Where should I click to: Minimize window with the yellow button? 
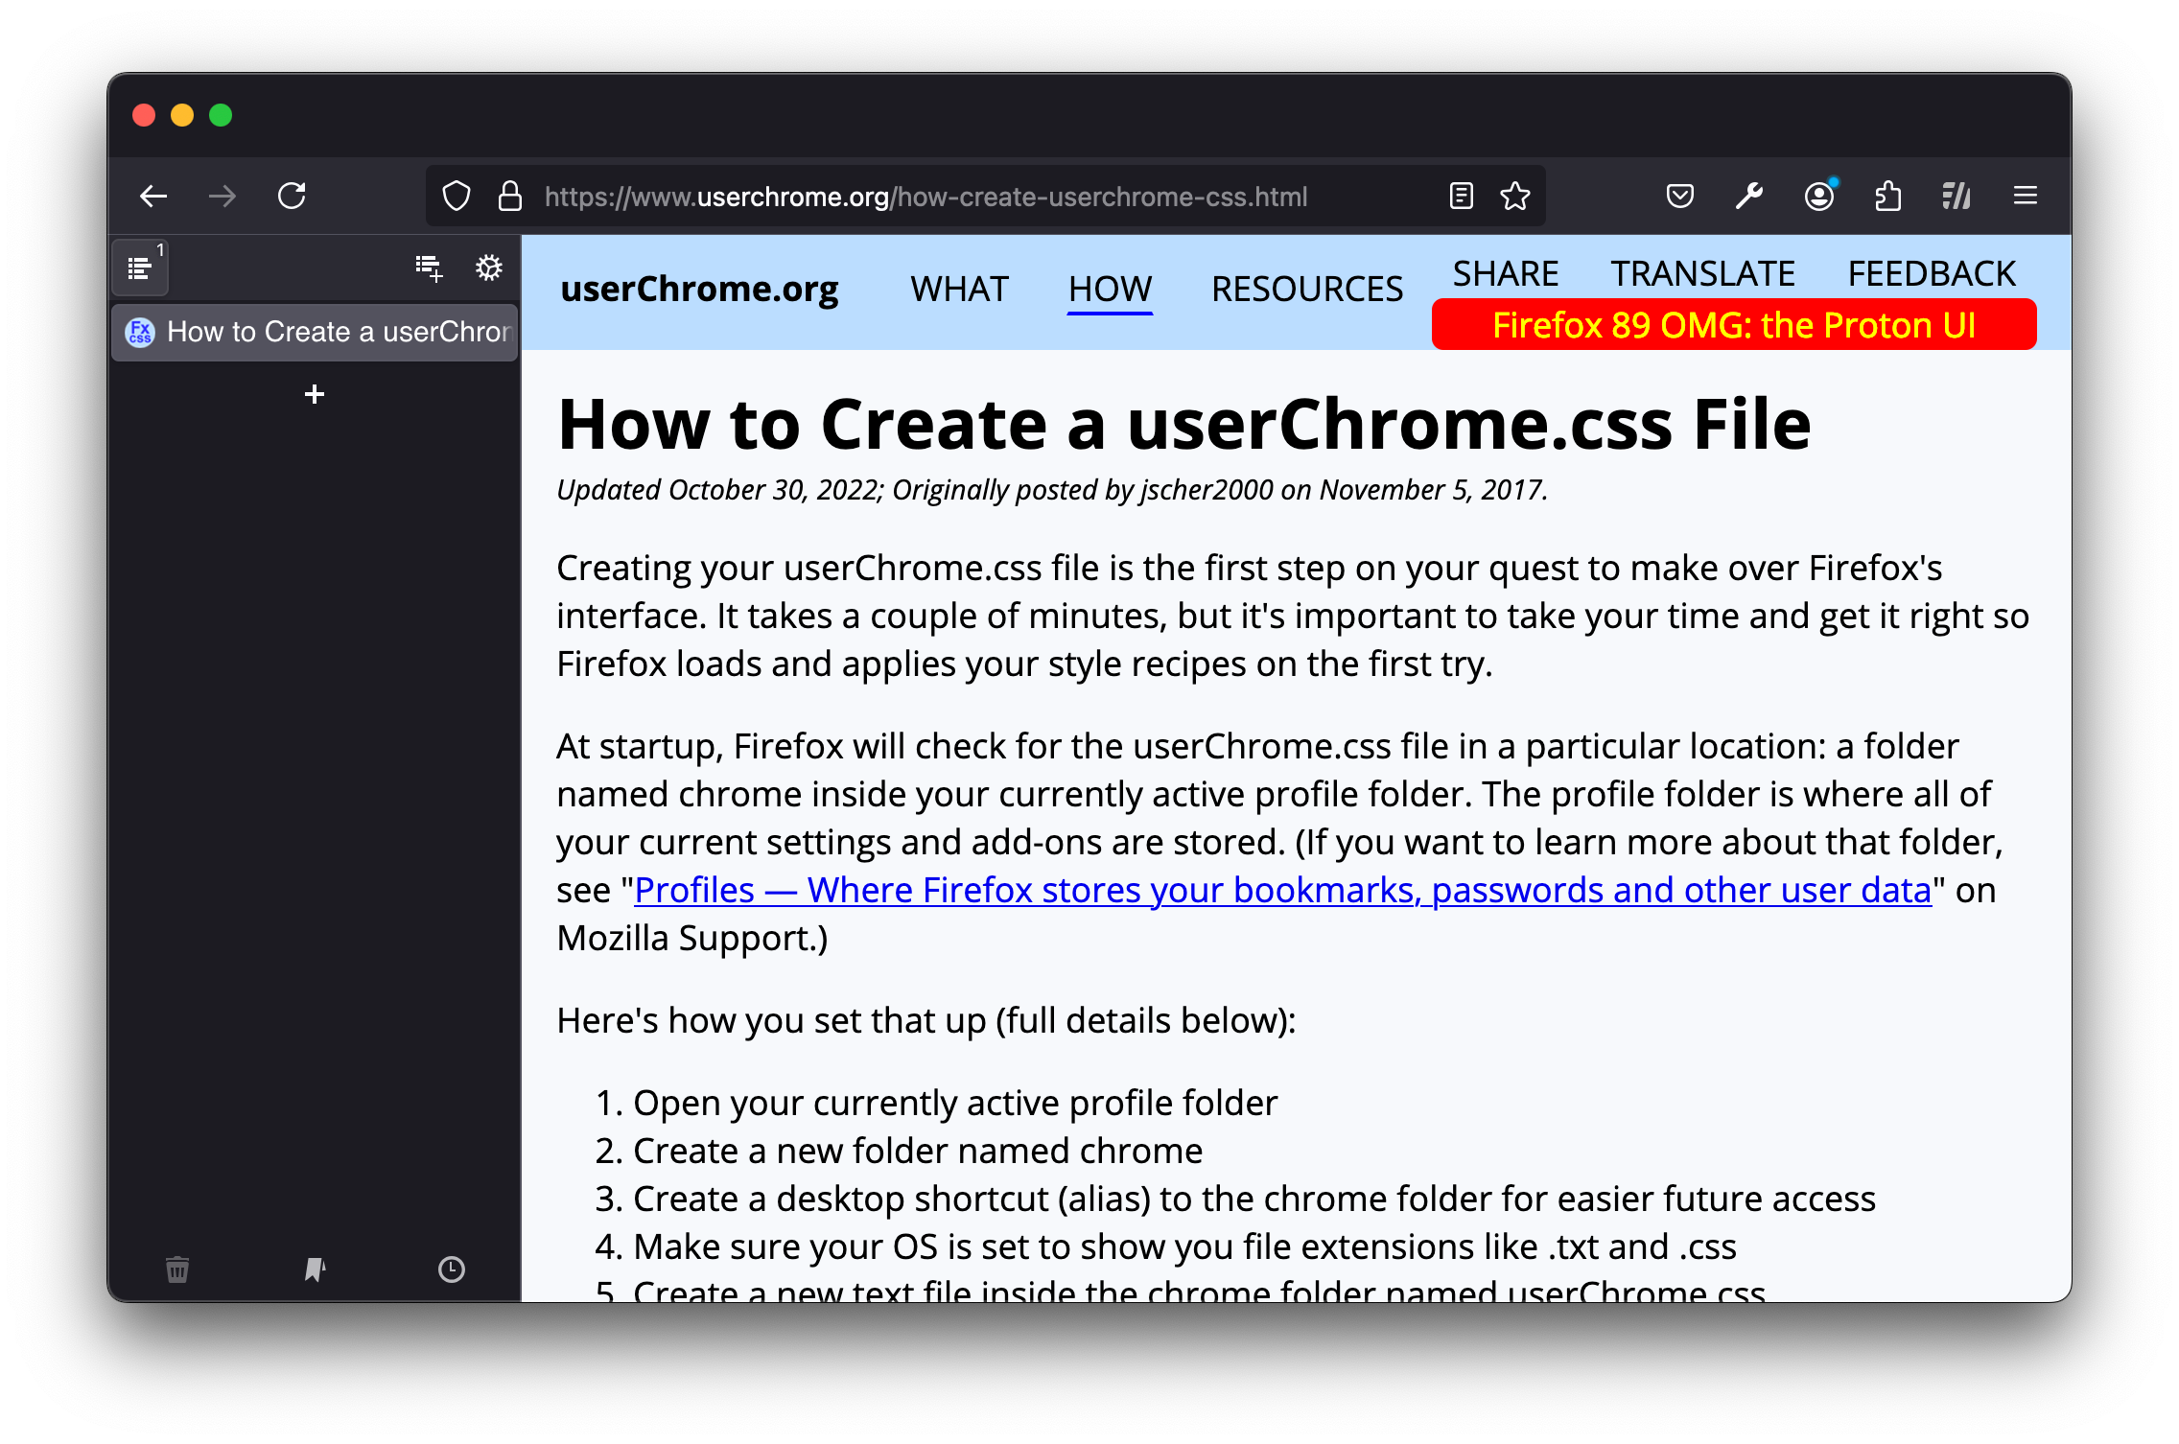pos(182,115)
